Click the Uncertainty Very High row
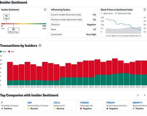Screen dimensions: 147x116 pyautogui.click(x=73, y=34)
